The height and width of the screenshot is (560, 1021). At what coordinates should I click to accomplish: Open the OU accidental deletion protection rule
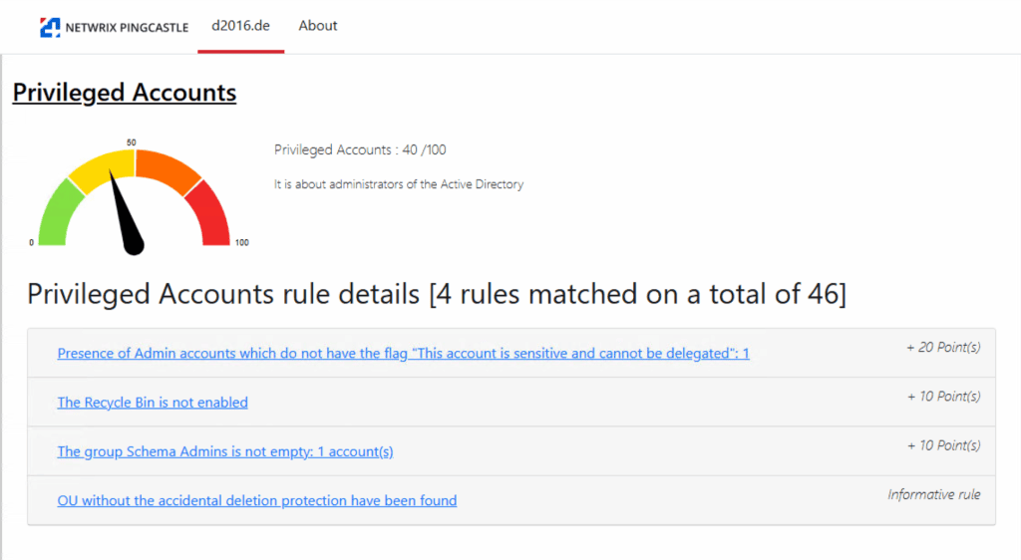tap(257, 500)
